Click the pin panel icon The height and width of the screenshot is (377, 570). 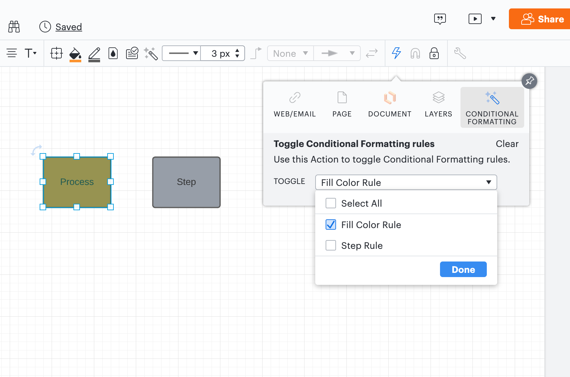(x=529, y=81)
